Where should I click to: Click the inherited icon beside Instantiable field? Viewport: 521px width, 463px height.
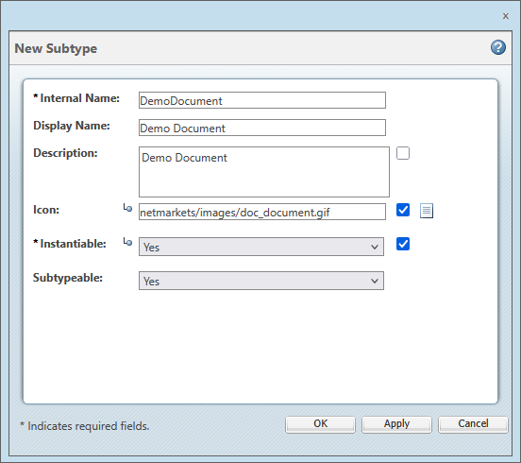pos(127,242)
